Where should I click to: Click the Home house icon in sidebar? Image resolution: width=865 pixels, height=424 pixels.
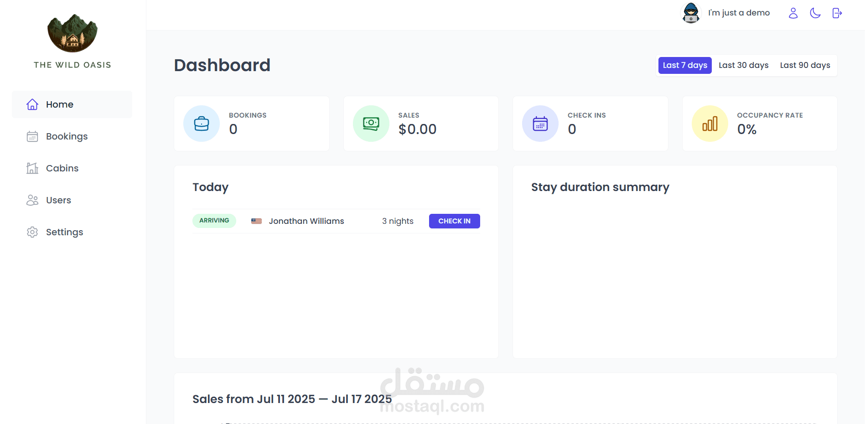32,104
